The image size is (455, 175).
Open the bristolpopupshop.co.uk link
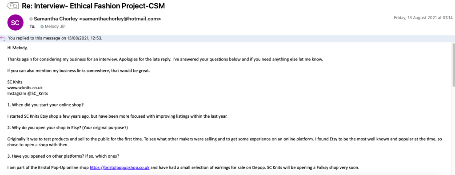[x=120, y=167]
